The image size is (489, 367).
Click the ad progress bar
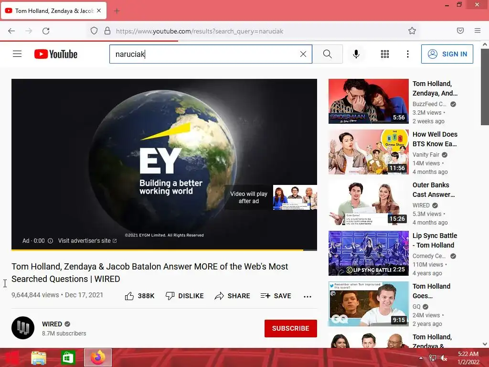click(164, 249)
